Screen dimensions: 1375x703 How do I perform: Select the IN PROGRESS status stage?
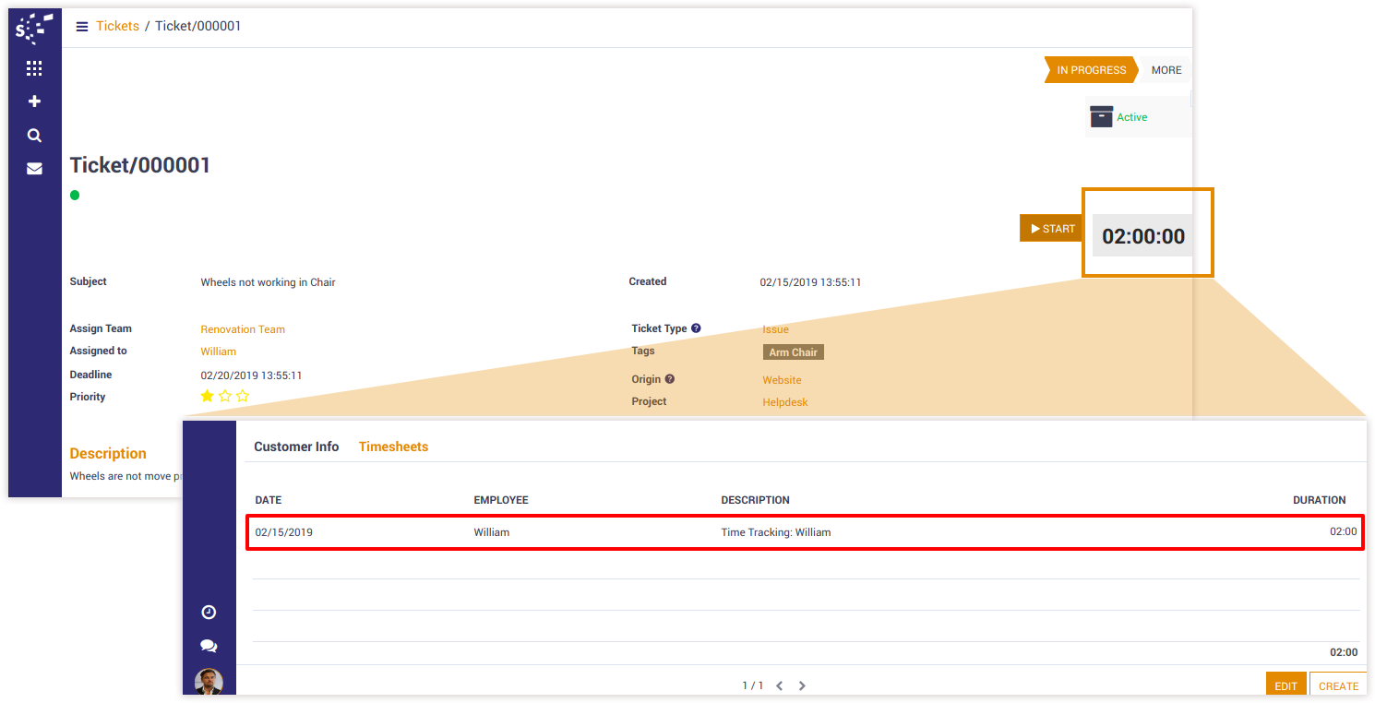pos(1091,70)
